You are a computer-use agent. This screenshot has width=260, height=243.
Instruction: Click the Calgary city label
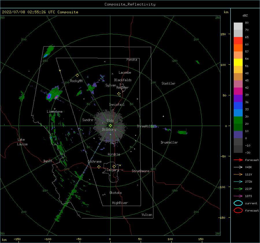coord(113,170)
